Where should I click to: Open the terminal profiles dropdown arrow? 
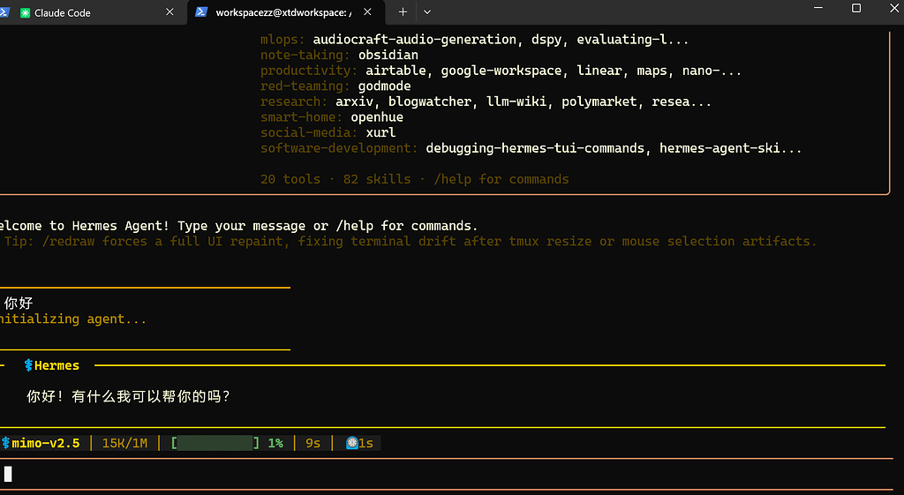[427, 12]
